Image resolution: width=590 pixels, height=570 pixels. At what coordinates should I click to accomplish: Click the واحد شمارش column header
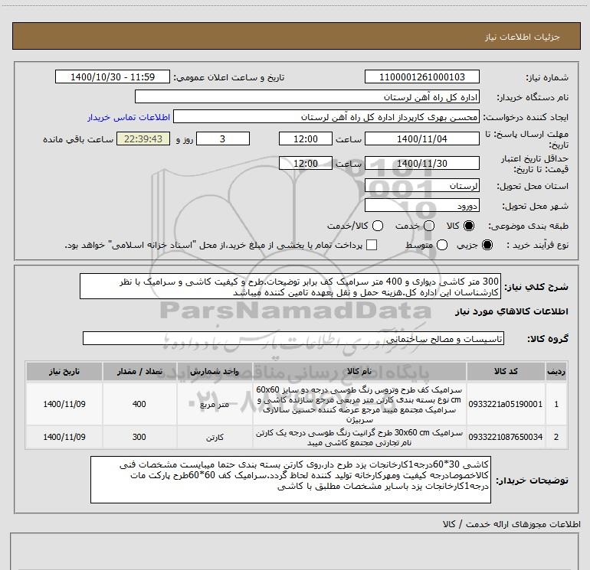pos(215,371)
